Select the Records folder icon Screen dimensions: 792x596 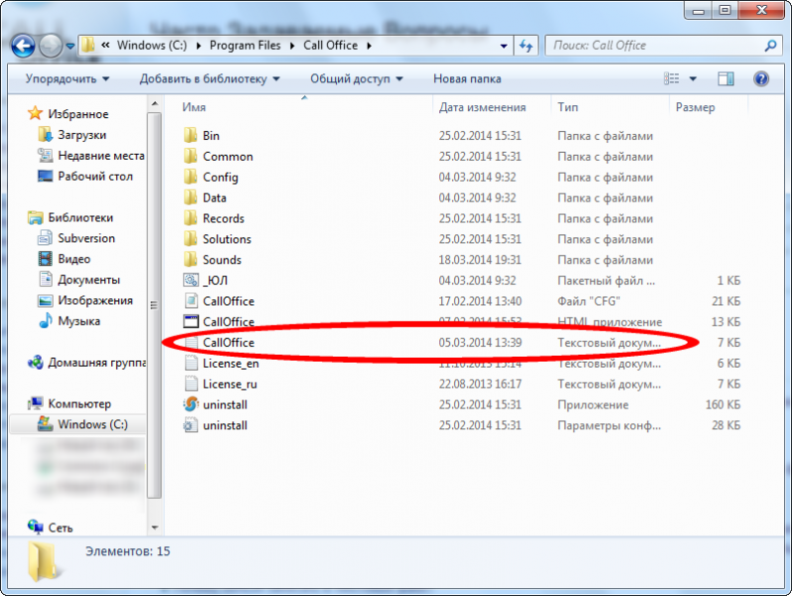(191, 219)
